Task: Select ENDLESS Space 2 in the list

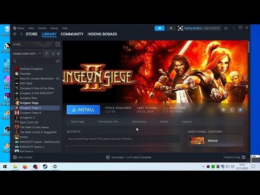Action: coord(32,147)
